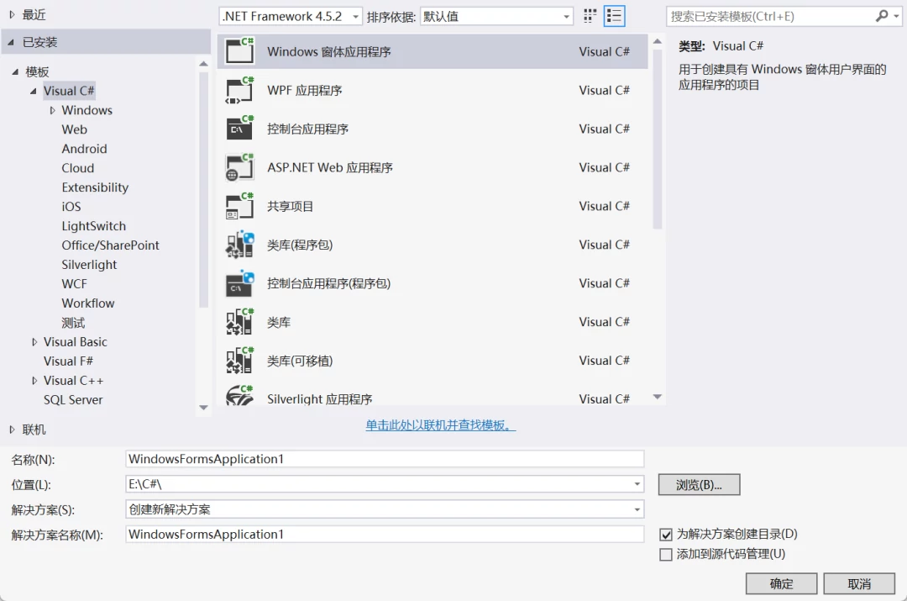Click template list scrollbar down arrow
The height and width of the screenshot is (601, 907).
[x=657, y=397]
